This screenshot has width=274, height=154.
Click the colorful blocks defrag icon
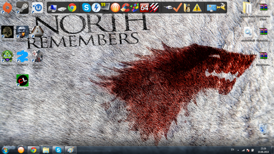pos(135,8)
